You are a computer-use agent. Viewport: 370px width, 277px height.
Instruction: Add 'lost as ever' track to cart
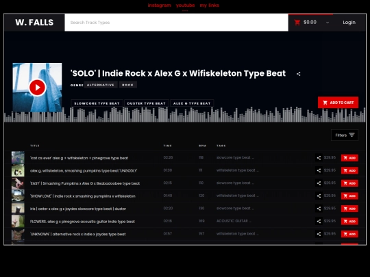349,158
